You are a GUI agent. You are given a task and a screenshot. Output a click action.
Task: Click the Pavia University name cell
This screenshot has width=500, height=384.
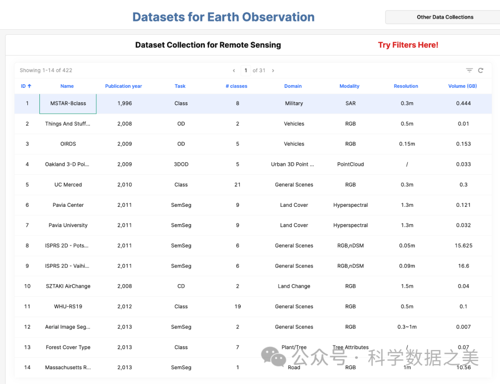point(68,225)
